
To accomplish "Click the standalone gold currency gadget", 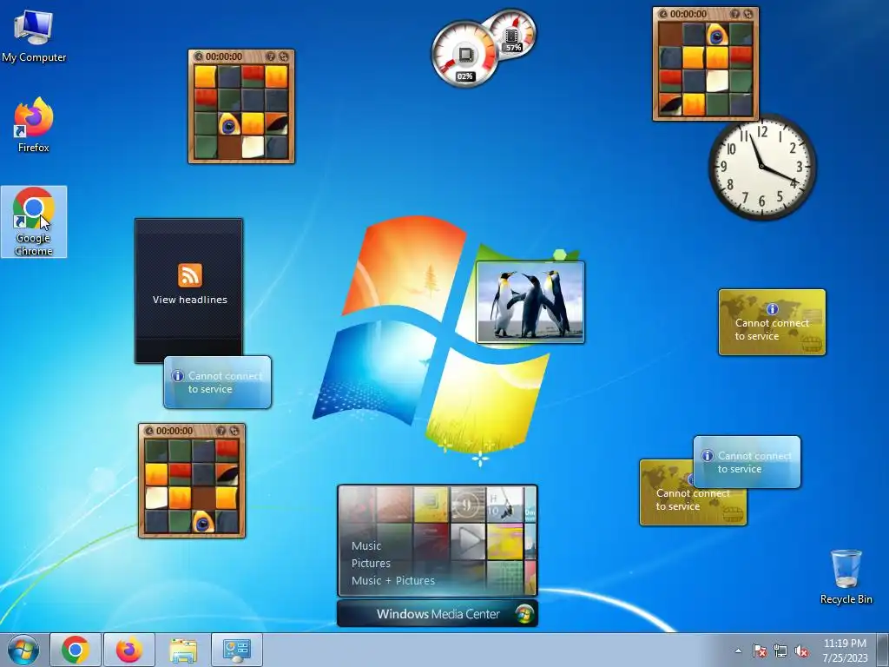I will click(772, 322).
